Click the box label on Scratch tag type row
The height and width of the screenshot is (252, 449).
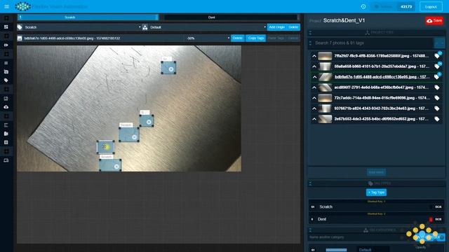(x=438, y=207)
